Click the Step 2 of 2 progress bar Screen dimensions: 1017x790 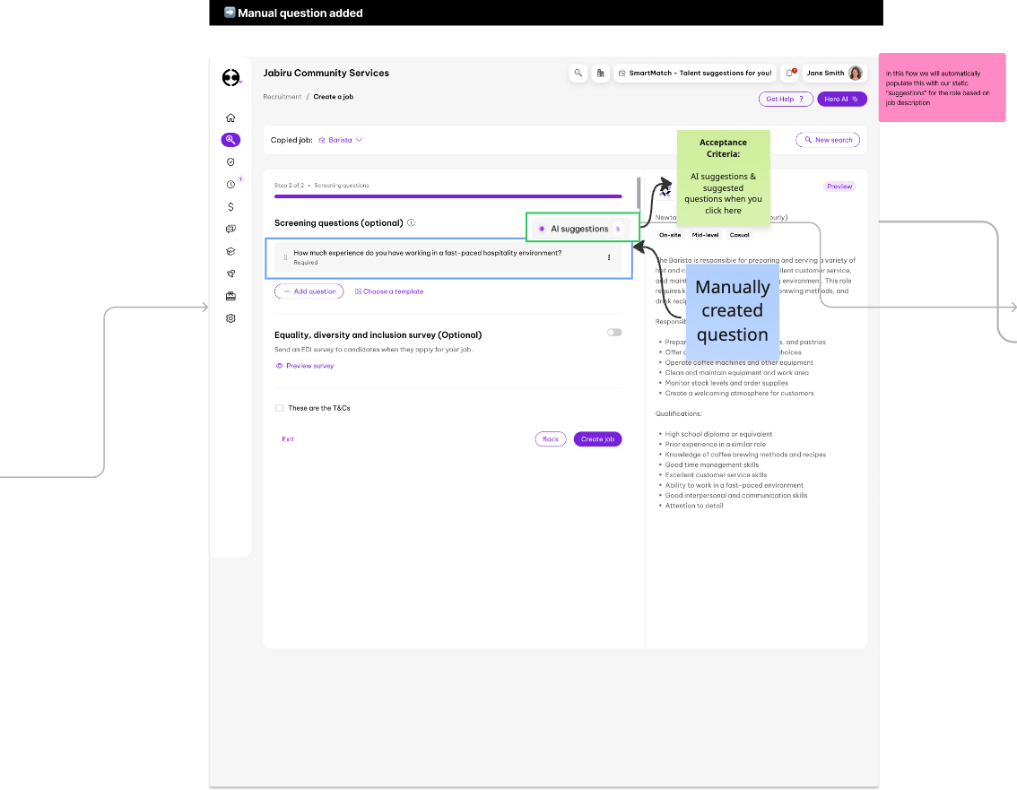tap(448, 195)
